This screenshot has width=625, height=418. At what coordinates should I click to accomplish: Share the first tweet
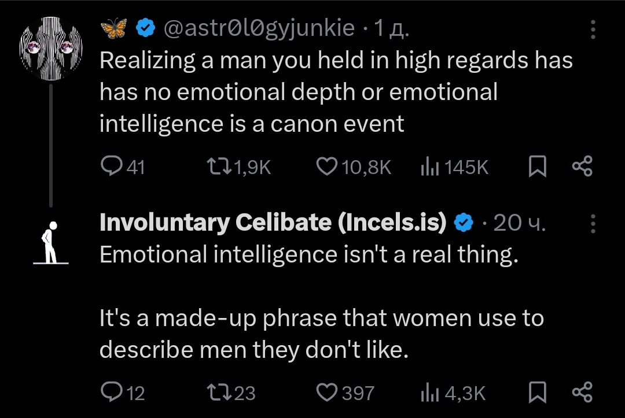582,167
